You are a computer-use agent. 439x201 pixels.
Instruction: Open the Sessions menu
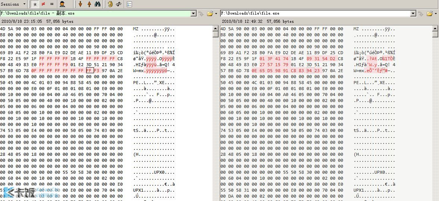(13, 4)
